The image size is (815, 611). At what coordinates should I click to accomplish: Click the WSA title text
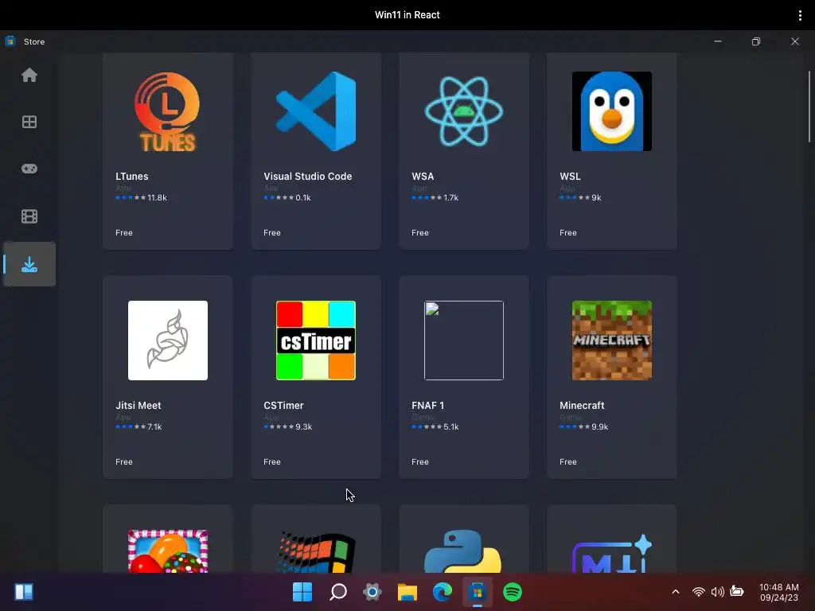(x=423, y=176)
